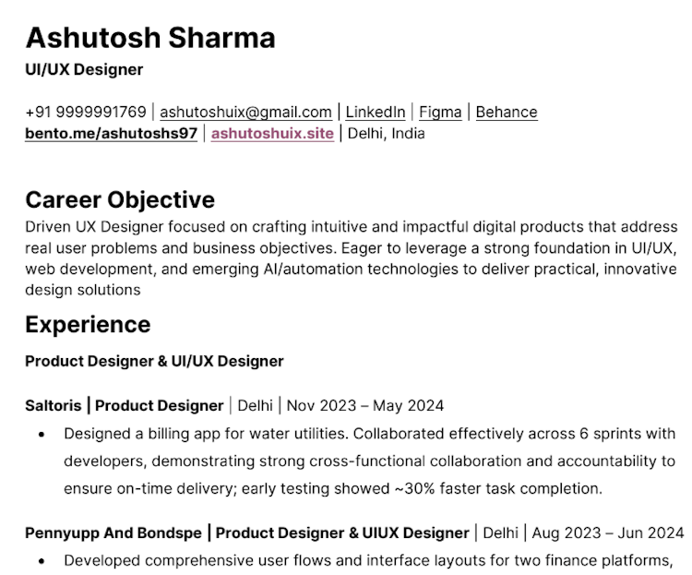
Task: Visit the ashutoshuix.site link
Action: click(x=272, y=134)
